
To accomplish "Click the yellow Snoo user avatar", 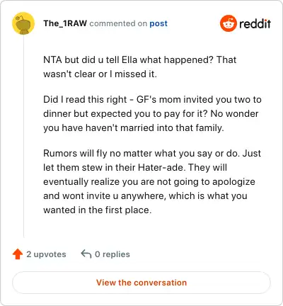I will pos(23,23).
